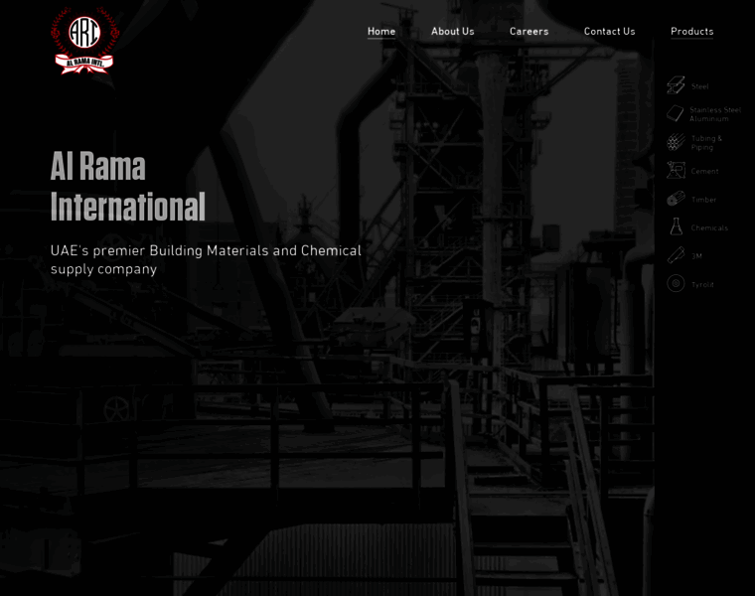755x596 pixels.
Task: Go to the Home menu item
Action: point(381,32)
